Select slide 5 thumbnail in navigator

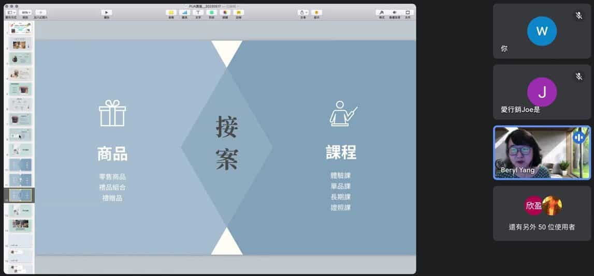21,89
